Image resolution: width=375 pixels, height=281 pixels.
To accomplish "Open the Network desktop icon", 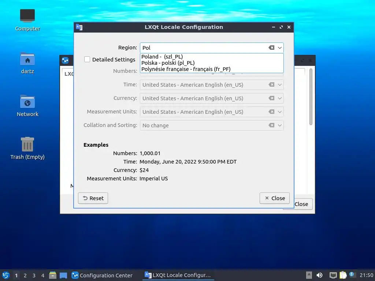I will click(27, 106).
